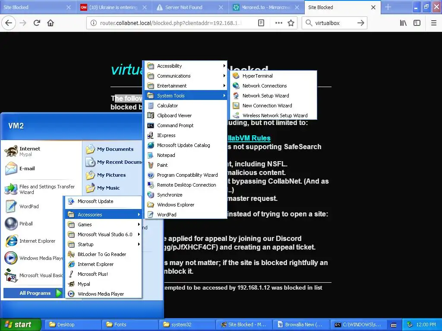Expand the Communications submenu

coord(186,76)
